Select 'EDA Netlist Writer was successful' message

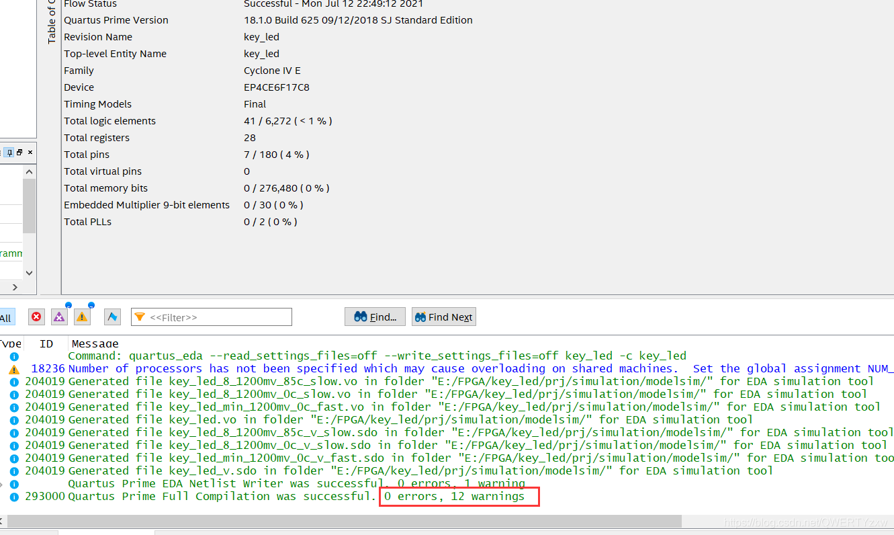click(x=296, y=484)
